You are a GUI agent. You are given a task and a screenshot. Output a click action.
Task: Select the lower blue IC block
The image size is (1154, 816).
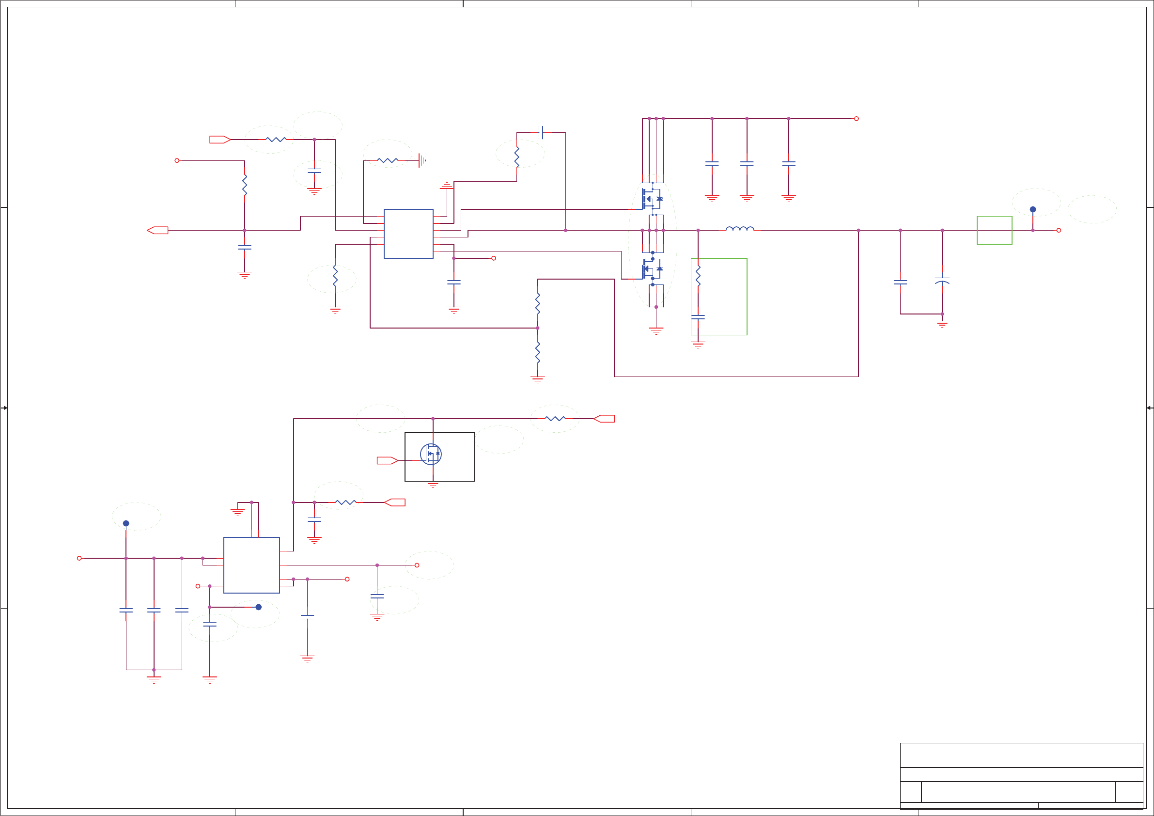point(251,565)
